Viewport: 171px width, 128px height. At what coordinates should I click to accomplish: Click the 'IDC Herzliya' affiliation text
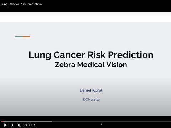91,99
